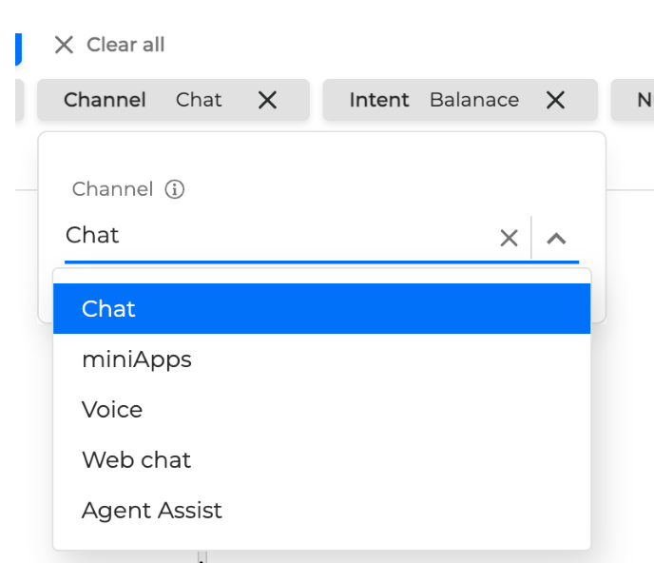This screenshot has height=563, width=654.
Task: Choose miniApps from the channel list
Action: [x=137, y=359]
